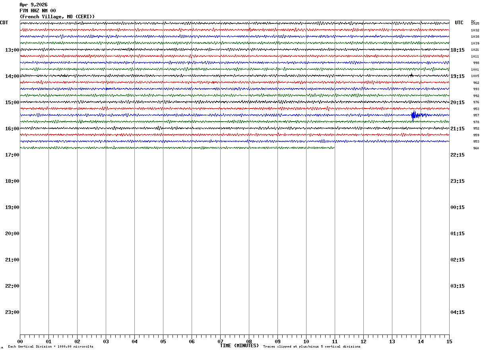Click the DC offset value '962'

(x=476, y=83)
